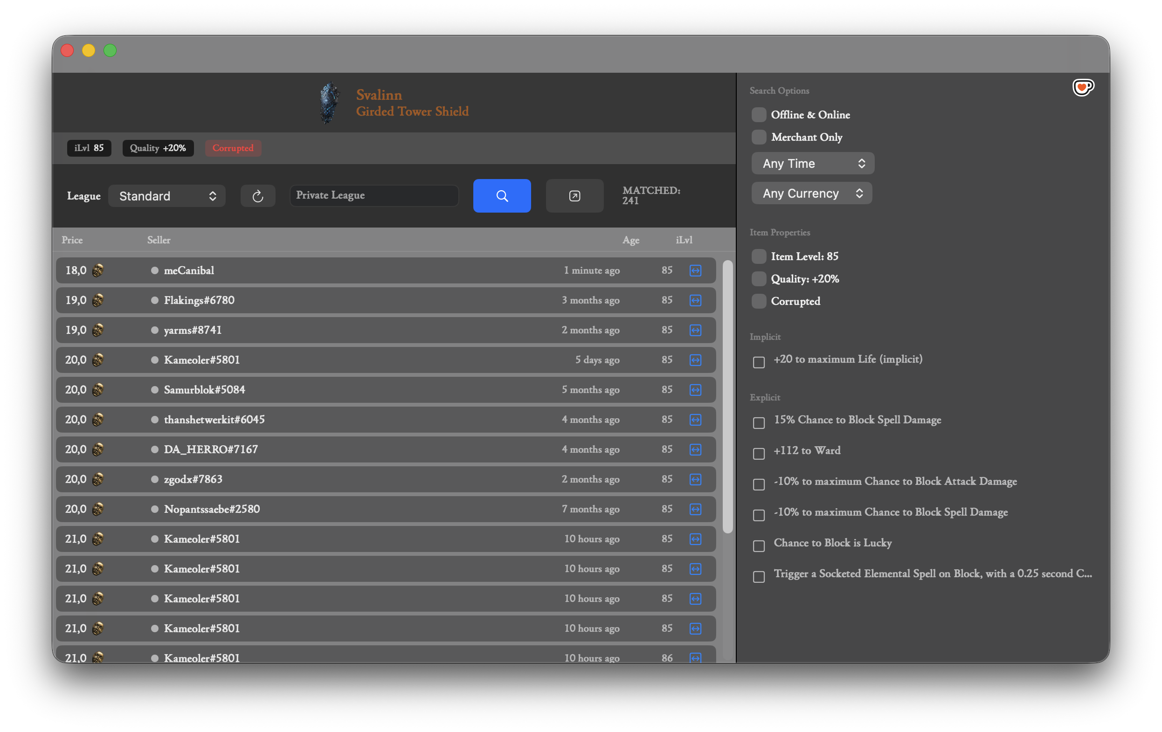Click the Corrupted red tag
The image size is (1162, 732).
coord(233,148)
